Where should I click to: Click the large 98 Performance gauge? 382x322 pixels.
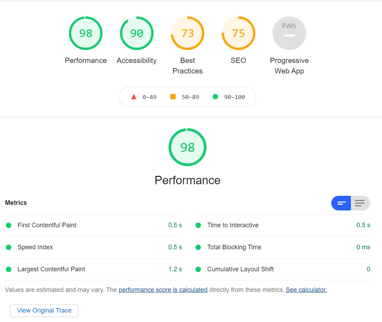point(188,147)
